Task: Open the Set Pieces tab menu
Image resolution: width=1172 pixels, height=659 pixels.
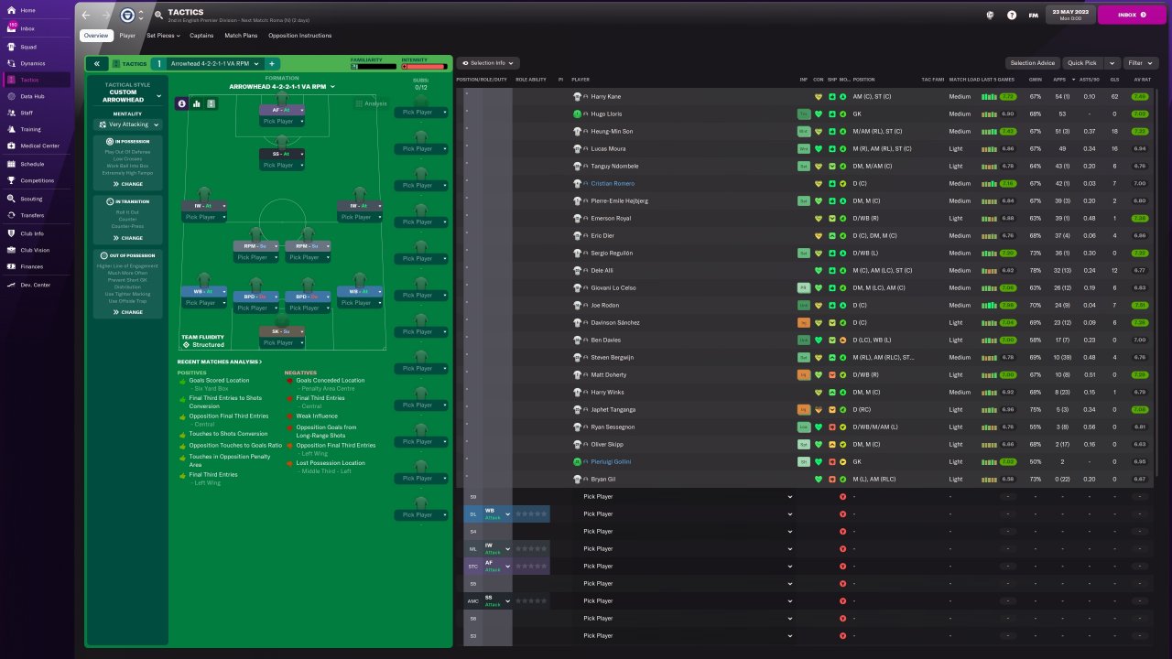Action: pos(163,36)
